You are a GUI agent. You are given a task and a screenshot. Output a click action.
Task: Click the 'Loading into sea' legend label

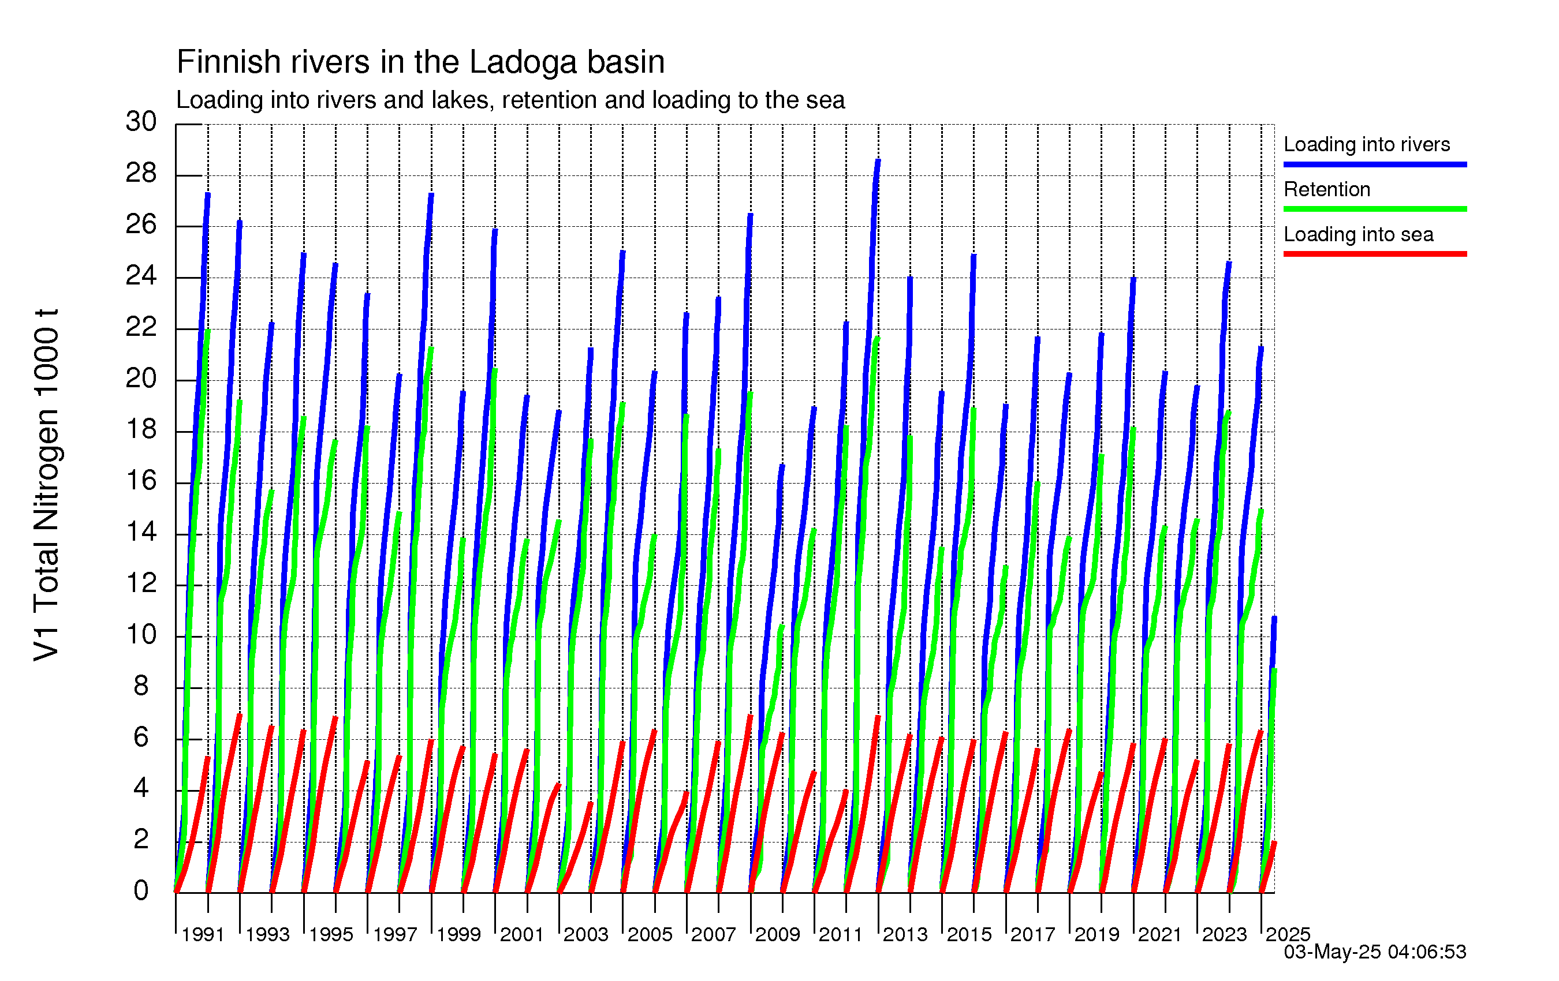coord(1358,234)
